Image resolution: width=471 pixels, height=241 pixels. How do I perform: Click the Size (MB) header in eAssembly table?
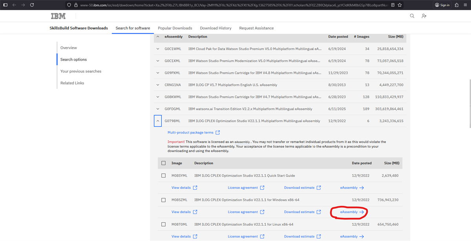[x=395, y=37]
